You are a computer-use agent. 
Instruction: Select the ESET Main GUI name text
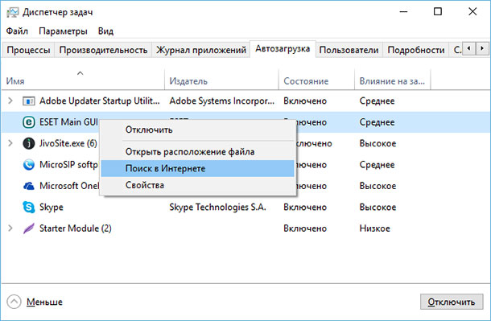[x=68, y=122]
